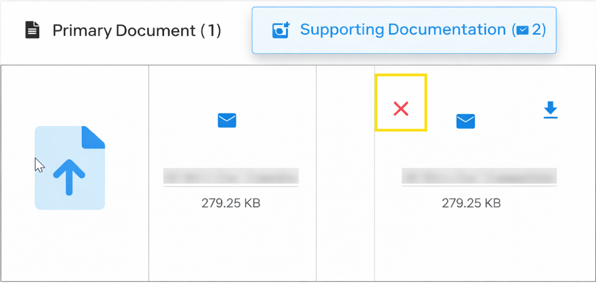Click the Primary Document page icon
This screenshot has width=596, height=283.
point(33,30)
